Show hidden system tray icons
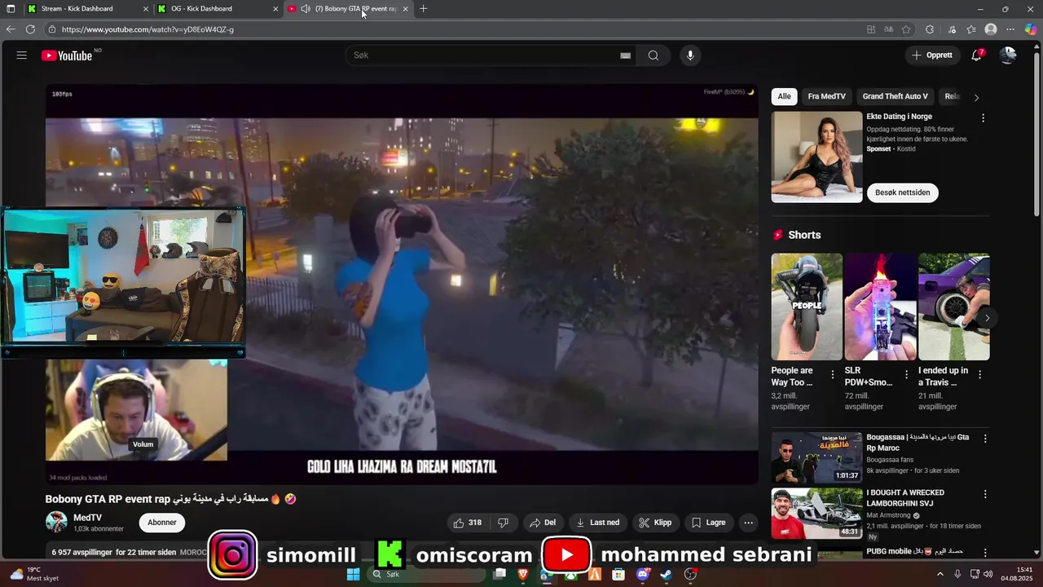This screenshot has height=587, width=1043. (940, 574)
